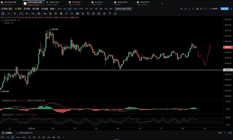Select the text annotation tool (Aa)
The image size is (233, 140).
coord(45,14)
